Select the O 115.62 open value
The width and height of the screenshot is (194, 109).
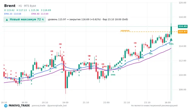(9, 10)
